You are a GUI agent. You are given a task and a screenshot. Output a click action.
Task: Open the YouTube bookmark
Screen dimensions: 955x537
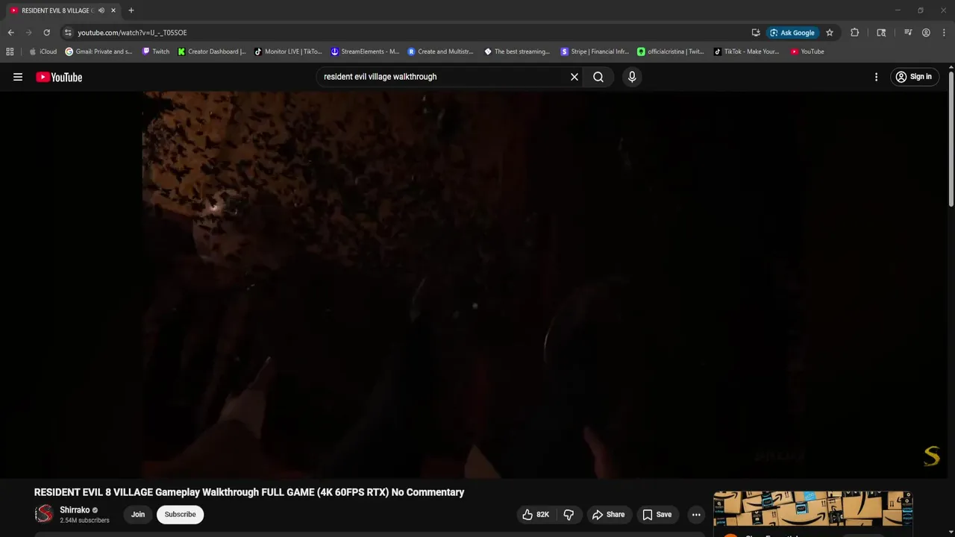(807, 51)
